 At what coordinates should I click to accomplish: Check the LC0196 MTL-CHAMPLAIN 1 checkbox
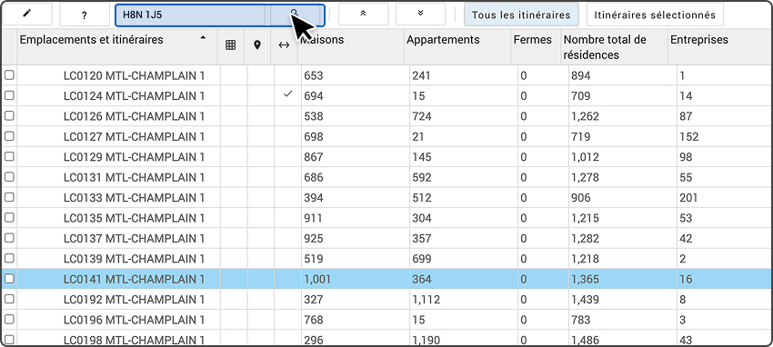coord(9,320)
